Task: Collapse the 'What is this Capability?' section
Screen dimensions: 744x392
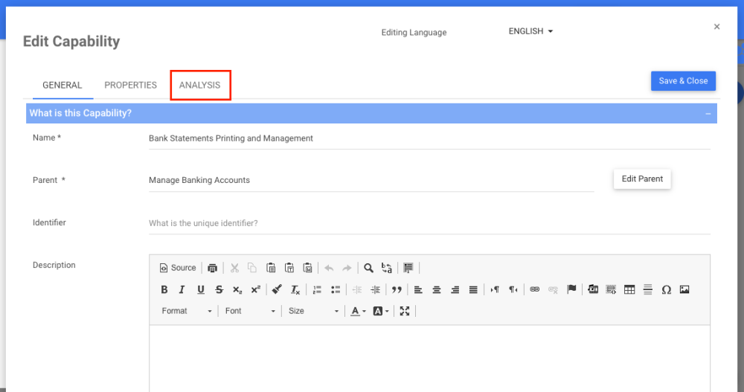Action: tap(708, 114)
